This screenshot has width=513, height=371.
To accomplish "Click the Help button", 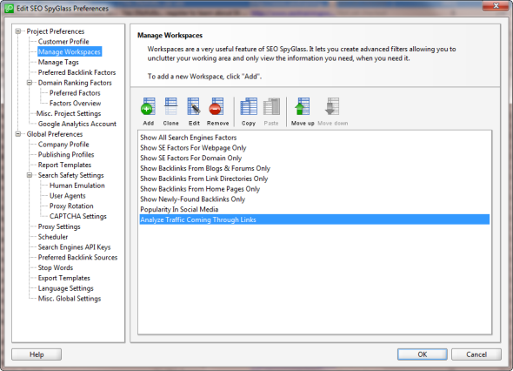I will [x=37, y=354].
